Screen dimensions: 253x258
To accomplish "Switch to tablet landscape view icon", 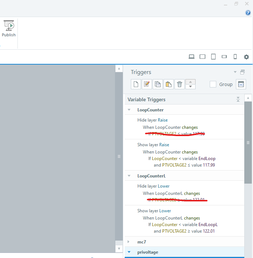I will coord(202,57).
